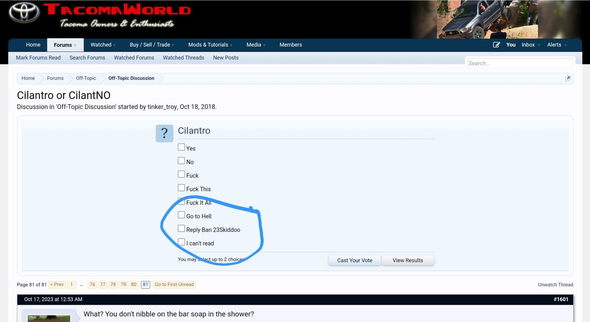Select the 'I can't read' checkbox

pyautogui.click(x=181, y=242)
